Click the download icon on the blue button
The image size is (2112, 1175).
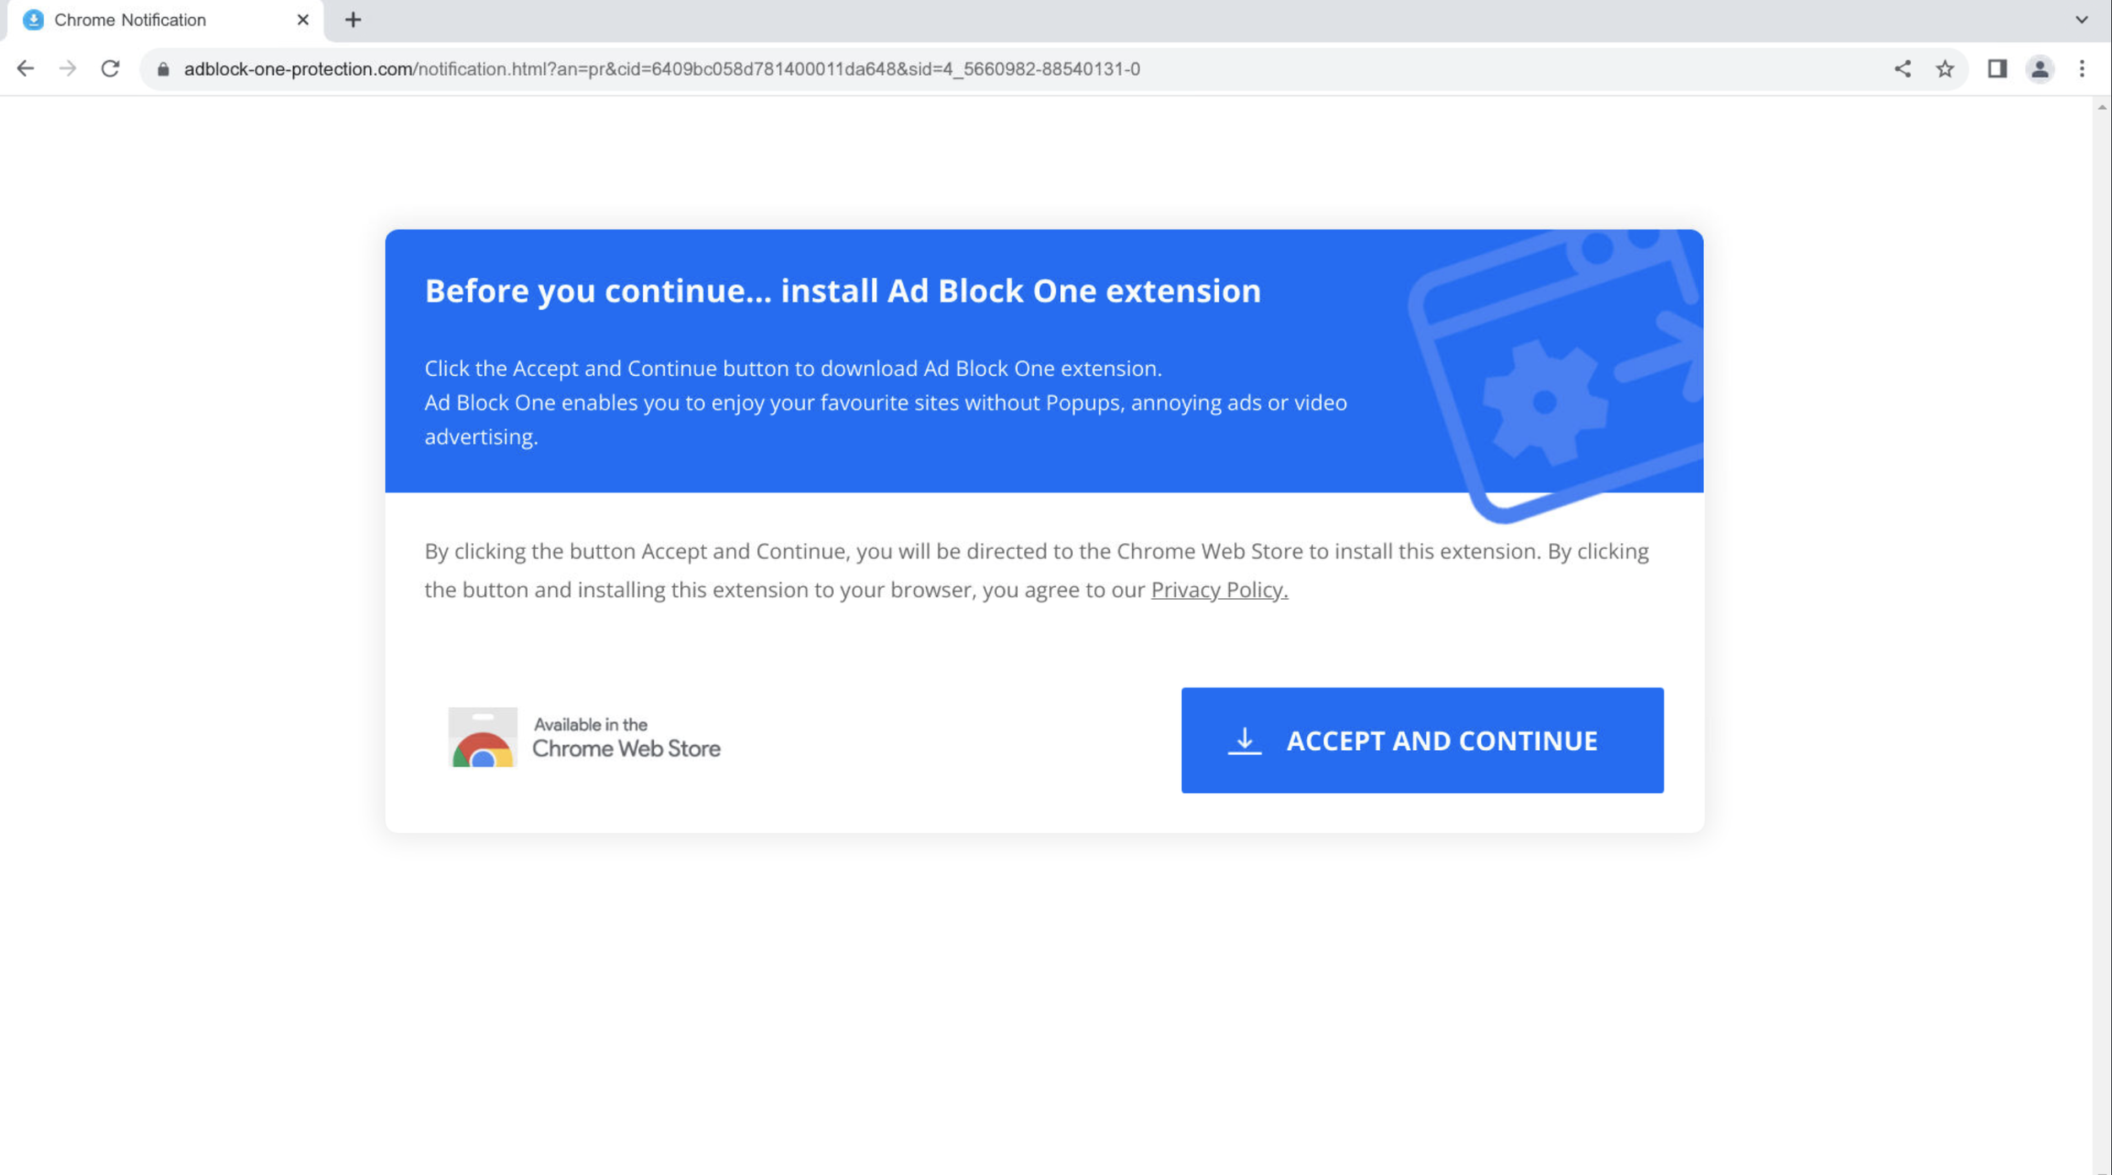coord(1245,740)
